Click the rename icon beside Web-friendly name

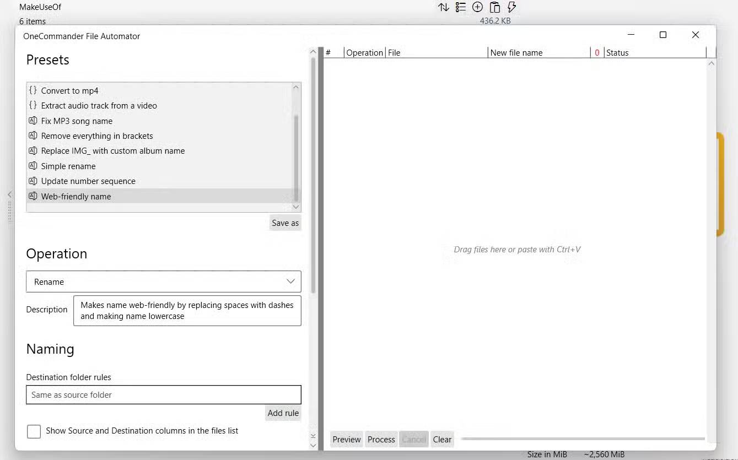33,196
